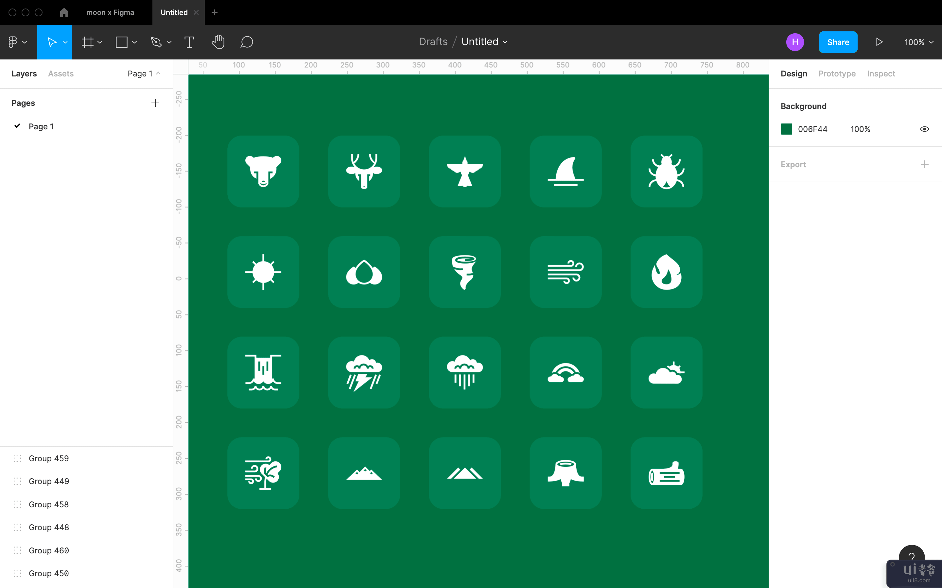Add a new page

coord(155,103)
